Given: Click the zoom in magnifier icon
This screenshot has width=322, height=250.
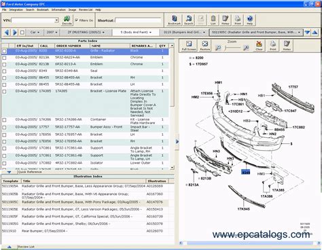Looking at the screenshot, I should point(246,48).
